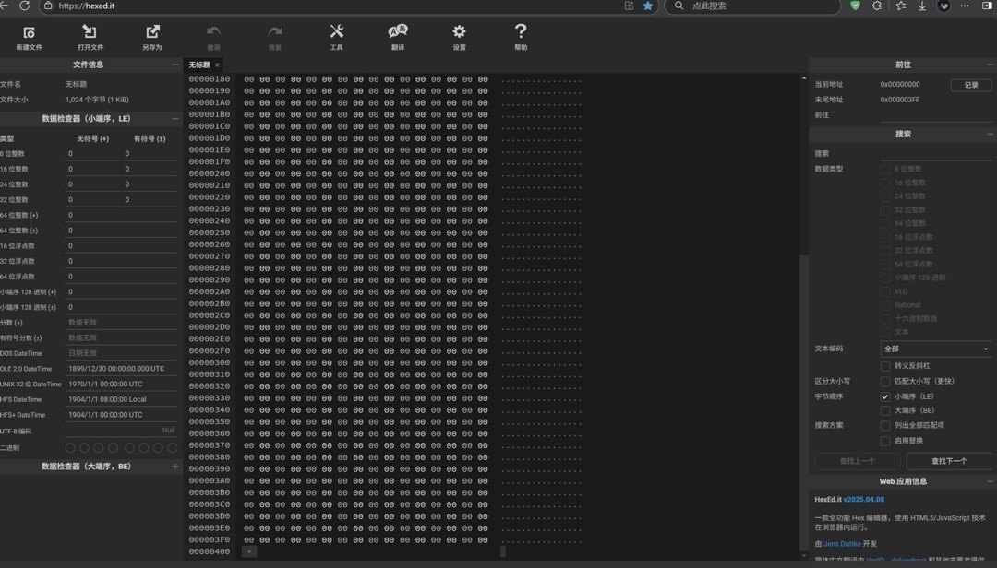The width and height of the screenshot is (997, 568).
Task: Focus the 前往 address input
Action: click(x=936, y=115)
